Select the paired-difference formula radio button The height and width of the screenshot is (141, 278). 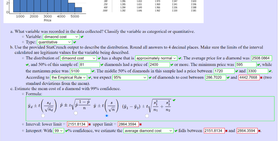[43, 116]
